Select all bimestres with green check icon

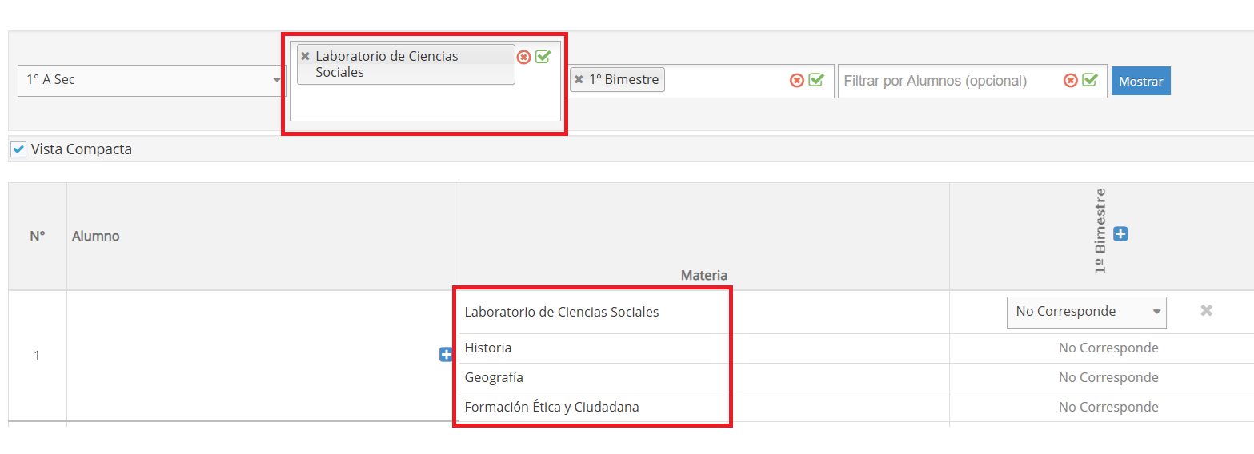[816, 80]
